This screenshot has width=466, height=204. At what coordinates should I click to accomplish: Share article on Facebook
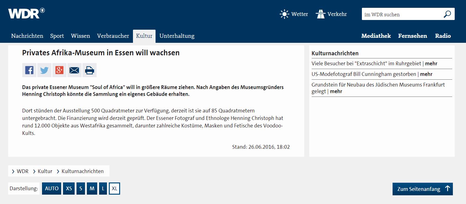29,70
